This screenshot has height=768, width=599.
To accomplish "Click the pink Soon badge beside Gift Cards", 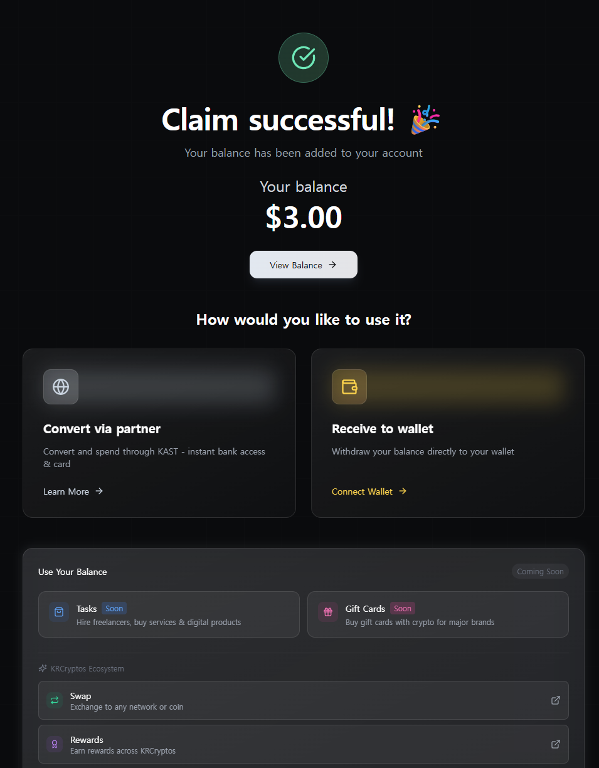I will [x=403, y=608].
